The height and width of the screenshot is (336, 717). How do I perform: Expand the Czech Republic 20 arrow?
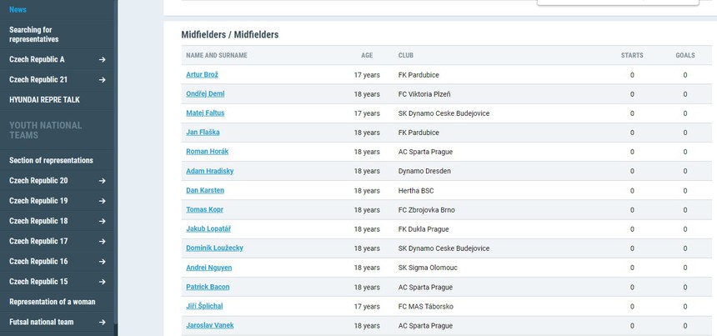[x=102, y=181]
